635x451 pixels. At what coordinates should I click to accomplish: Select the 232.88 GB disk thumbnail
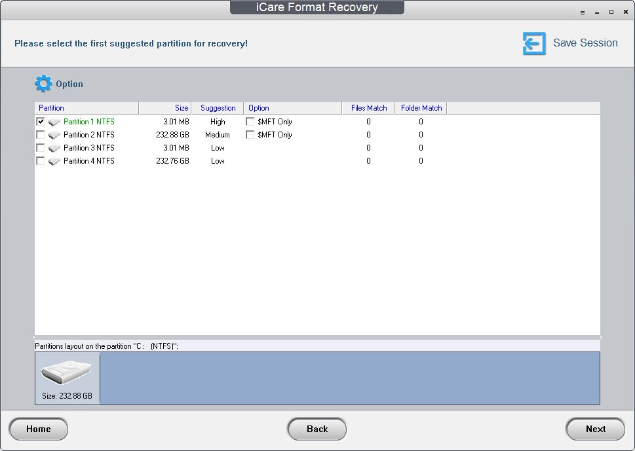pos(67,378)
